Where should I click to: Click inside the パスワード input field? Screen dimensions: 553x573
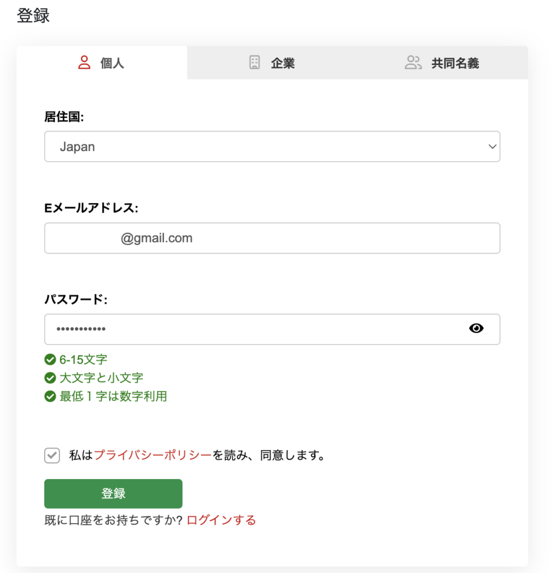click(252, 329)
